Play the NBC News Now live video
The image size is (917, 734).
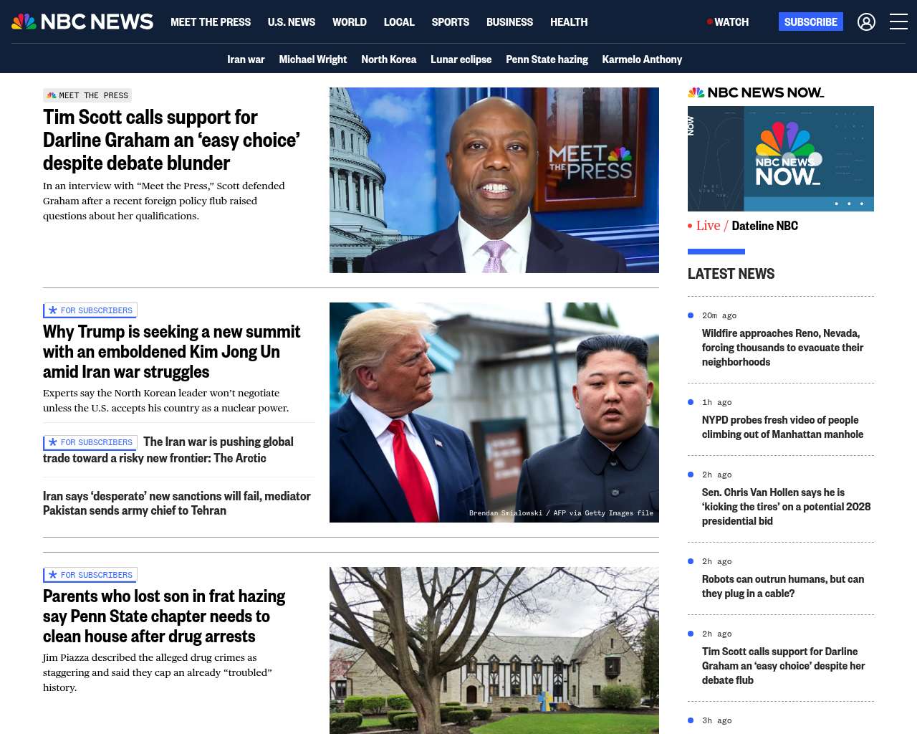(x=781, y=158)
